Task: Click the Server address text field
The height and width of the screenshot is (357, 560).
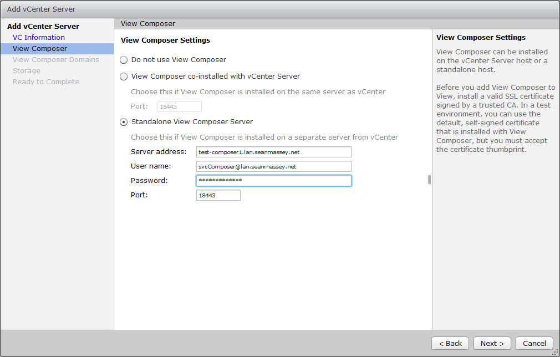Action: (274, 152)
